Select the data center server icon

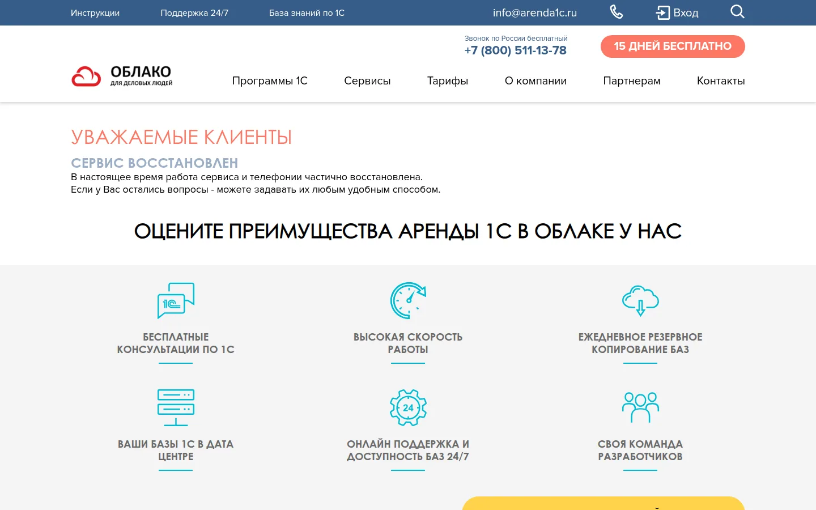pyautogui.click(x=176, y=407)
